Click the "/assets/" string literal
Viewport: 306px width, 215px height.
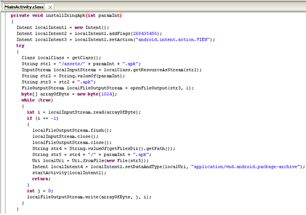[x=72, y=64]
